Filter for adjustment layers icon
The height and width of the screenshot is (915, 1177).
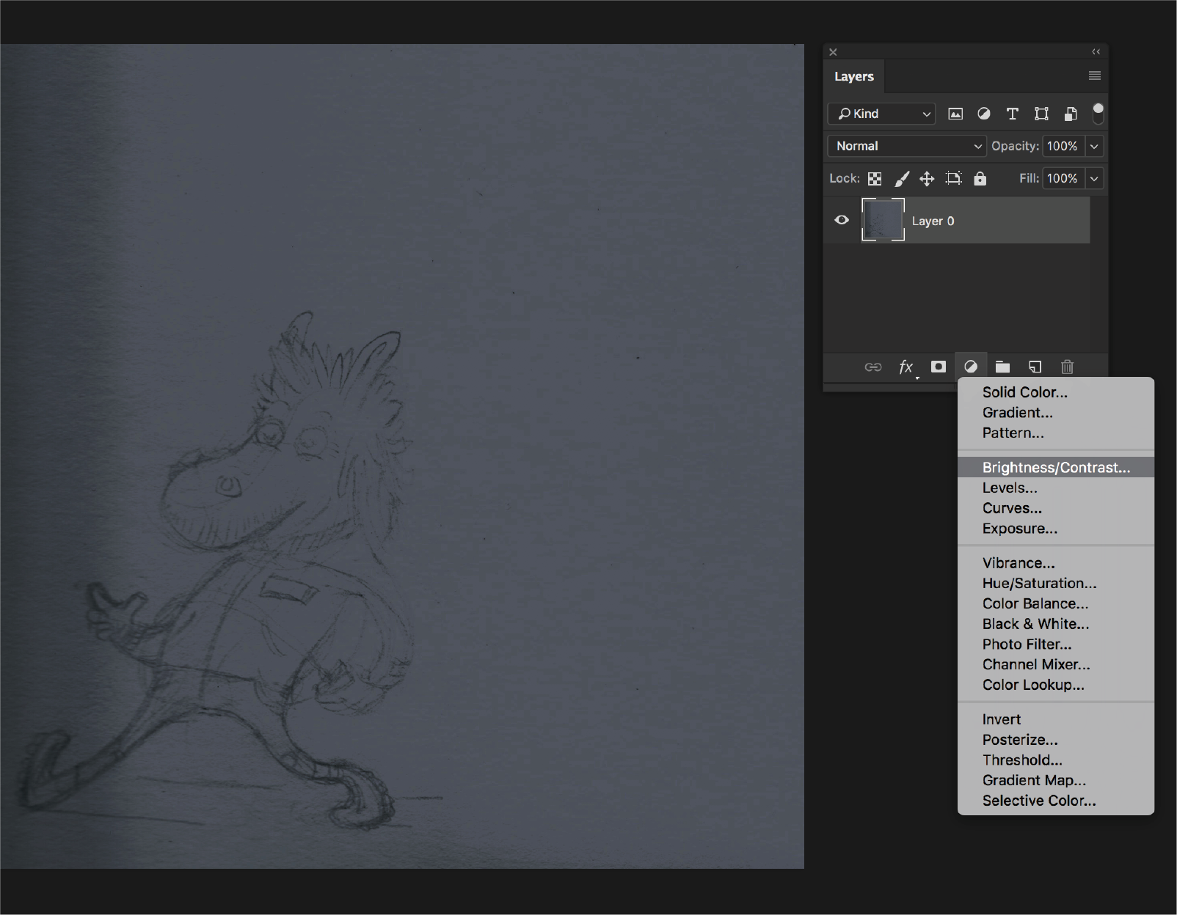[984, 114]
